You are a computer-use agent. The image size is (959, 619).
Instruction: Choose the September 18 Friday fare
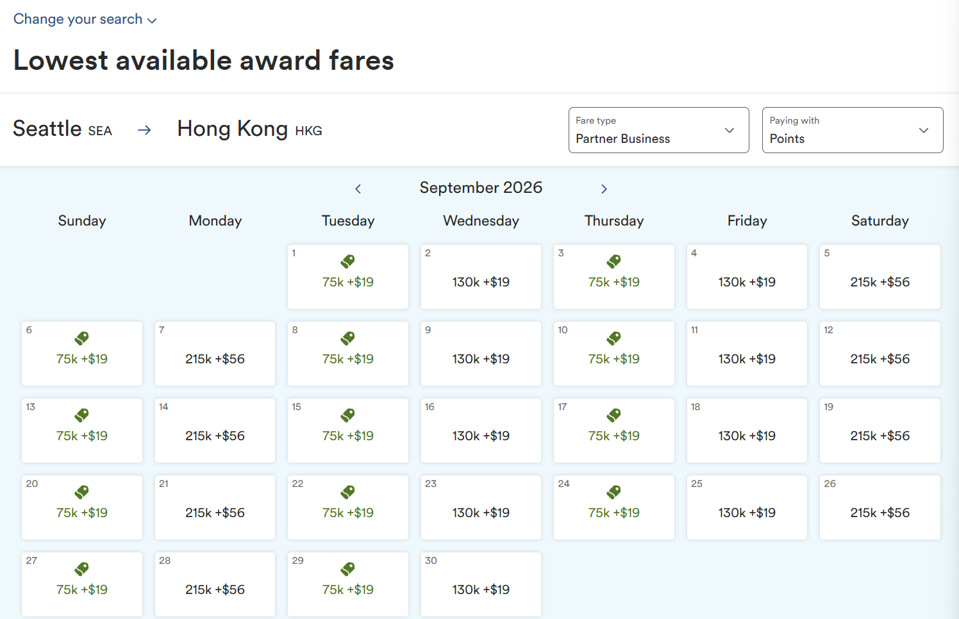pos(747,431)
